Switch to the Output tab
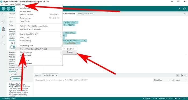This screenshot has width=188, height=100. tap(38, 76)
